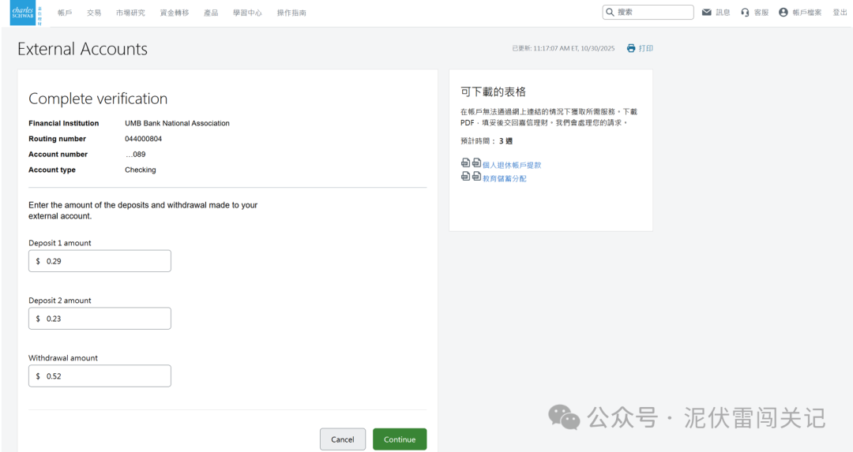The height and width of the screenshot is (452, 853).
Task: Click second document icon beside 個人退休帳戶提款
Action: [476, 162]
